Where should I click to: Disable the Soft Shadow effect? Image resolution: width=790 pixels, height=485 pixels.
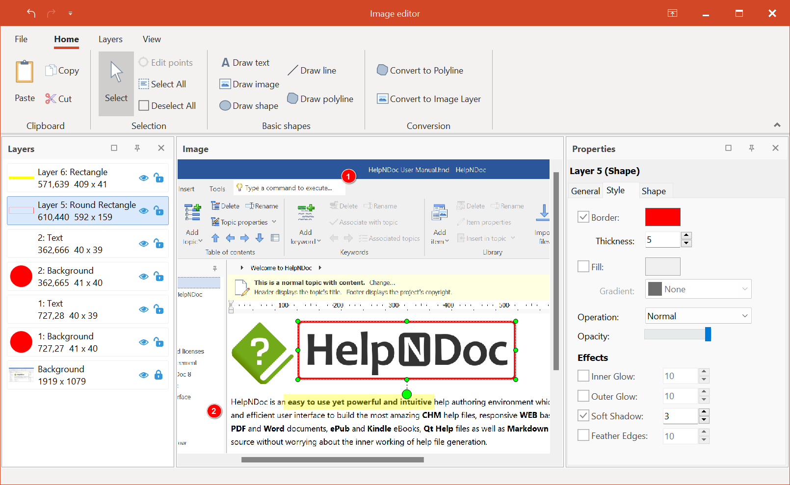click(x=583, y=415)
